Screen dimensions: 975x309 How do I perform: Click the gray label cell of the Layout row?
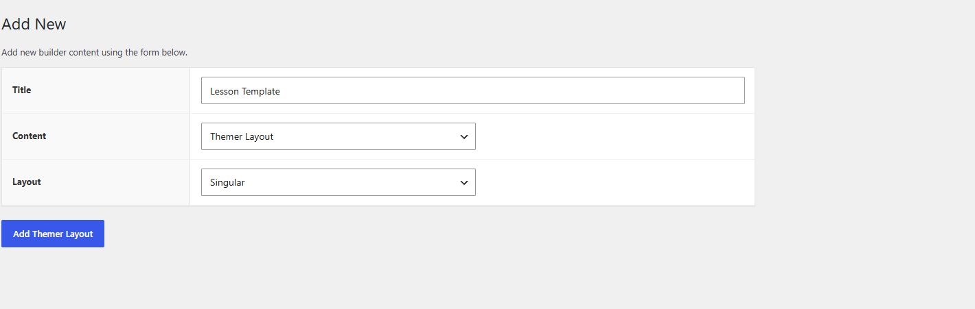96,182
